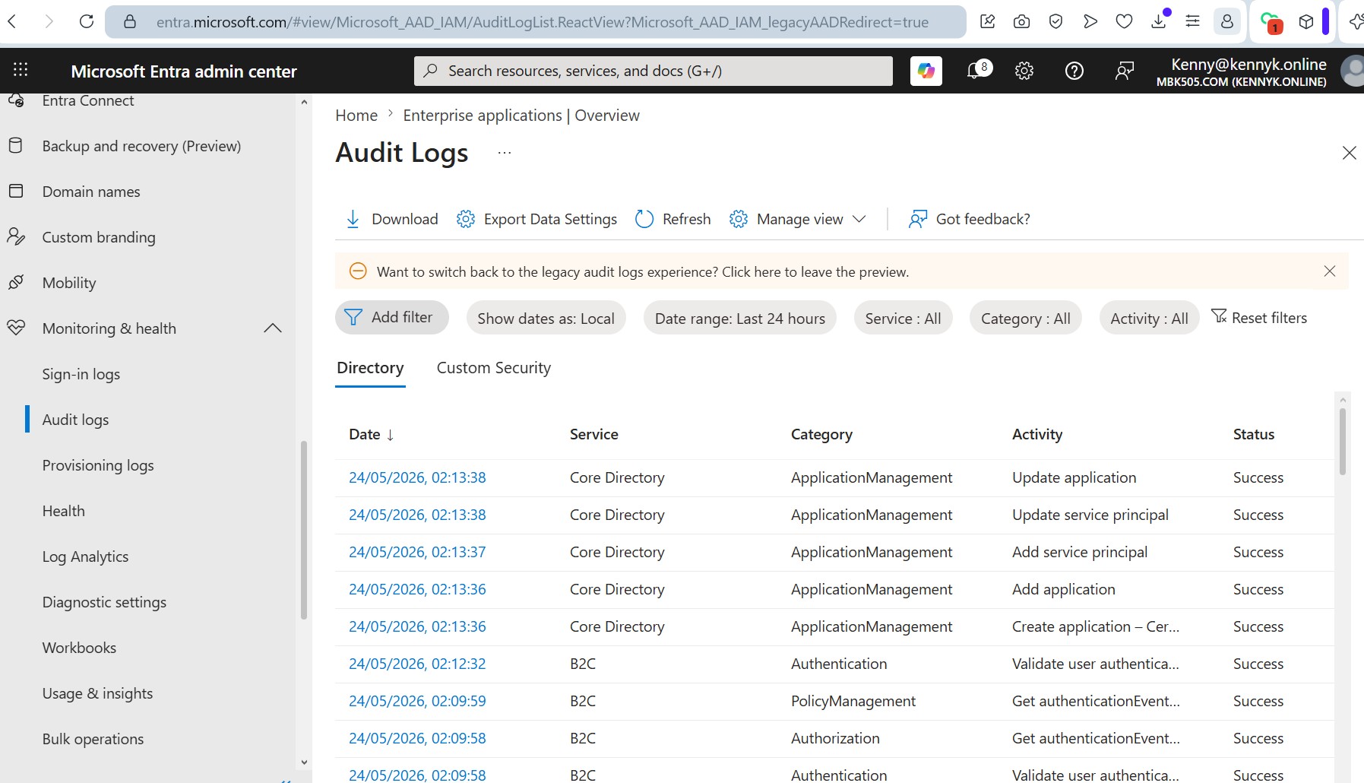Select the 'Add application' activity cell
The image size is (1364, 783).
(1063, 589)
